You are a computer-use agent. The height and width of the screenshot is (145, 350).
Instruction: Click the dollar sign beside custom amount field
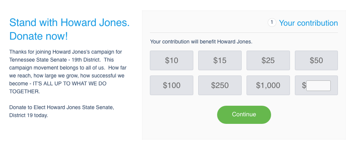pos(304,85)
